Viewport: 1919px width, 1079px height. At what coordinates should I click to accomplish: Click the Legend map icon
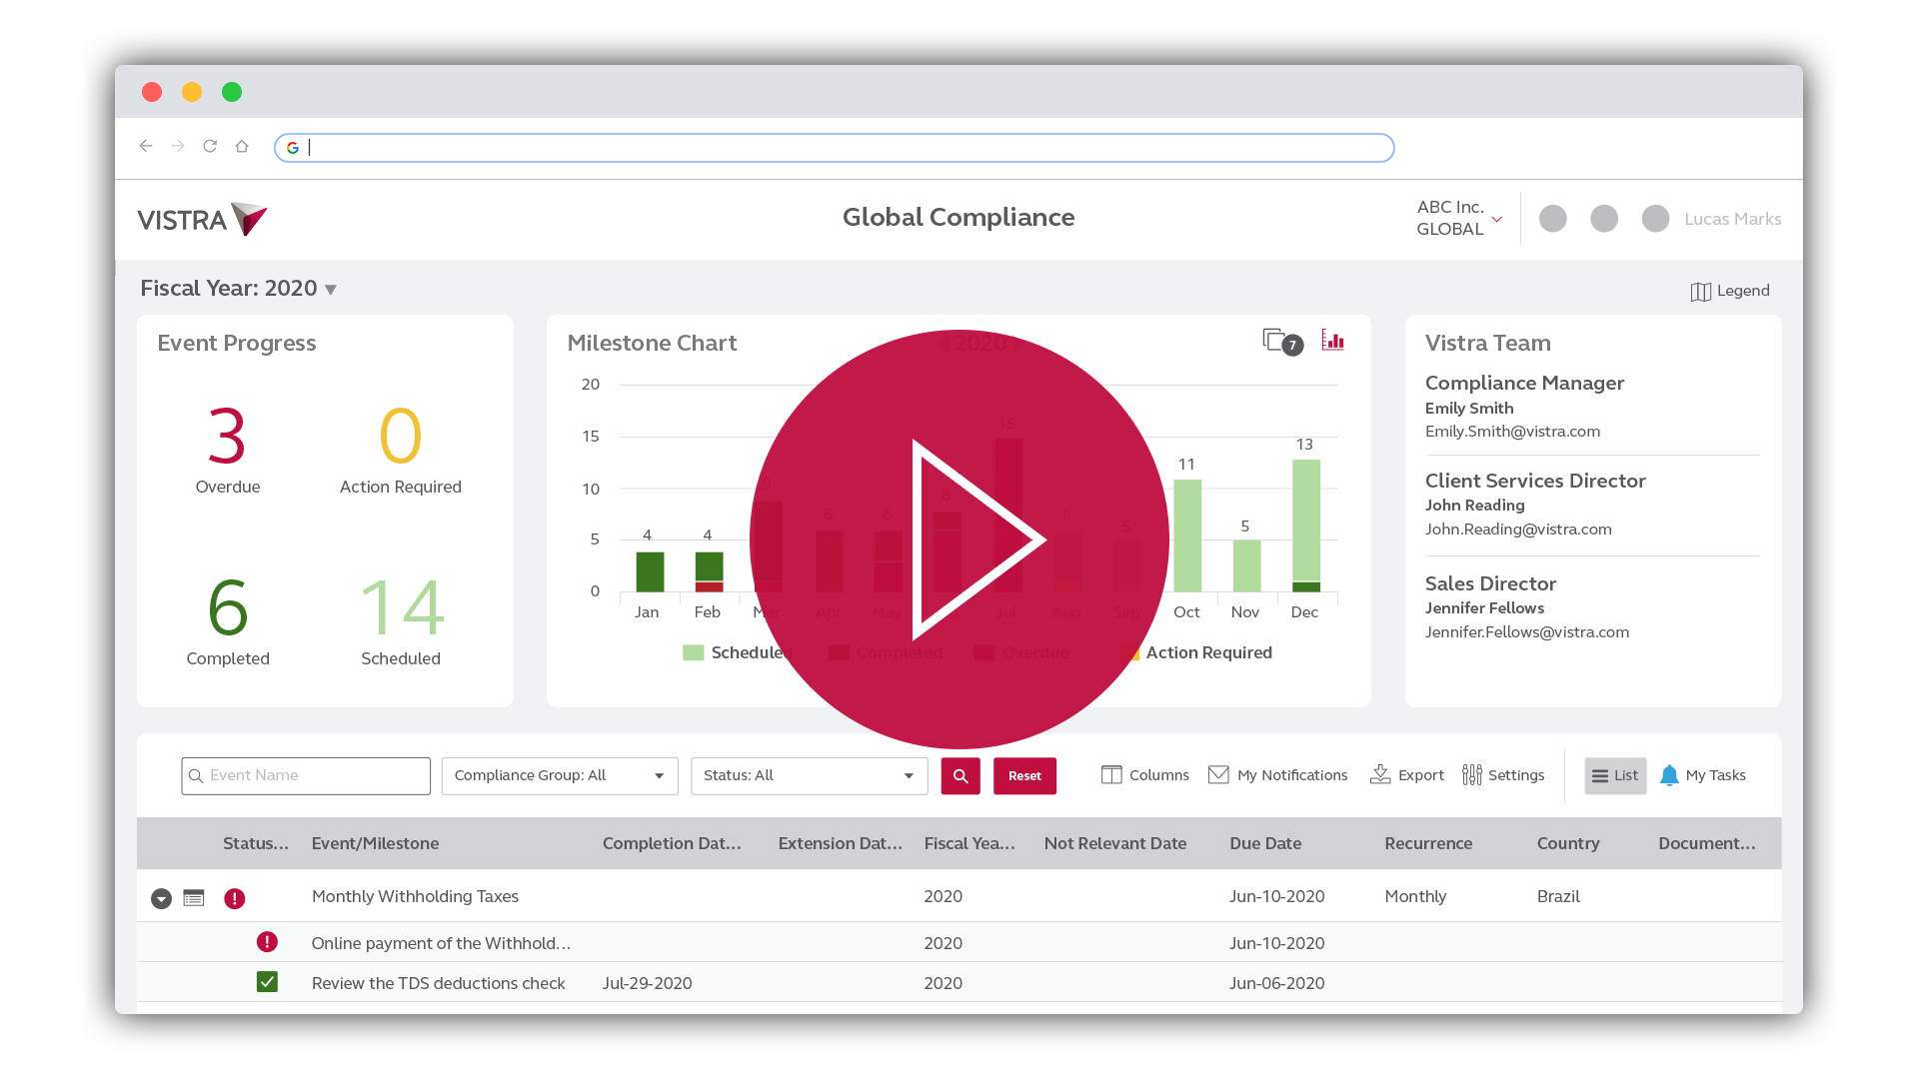point(1700,292)
